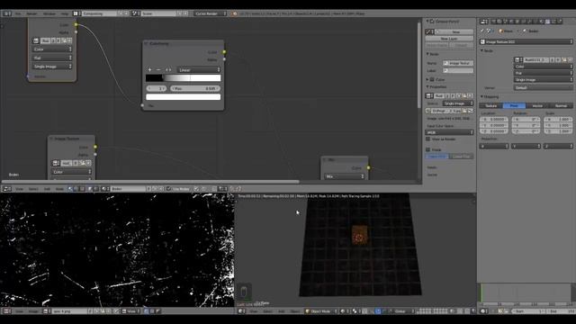Switch mapping type to the Vector tab
576x324 pixels.
tap(537, 106)
